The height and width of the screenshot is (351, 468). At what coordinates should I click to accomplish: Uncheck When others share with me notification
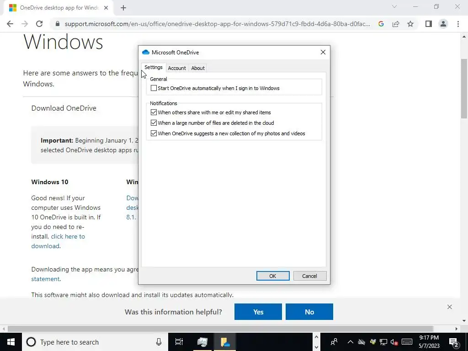pos(154,112)
